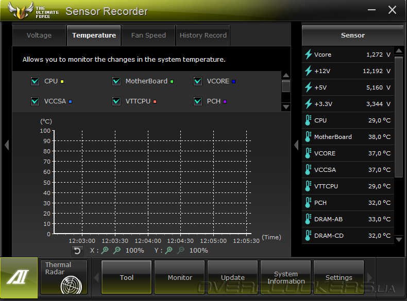Image resolution: width=407 pixels, height=301 pixels.
Task: Disable the VTTCPU checkbox
Action: pos(116,101)
